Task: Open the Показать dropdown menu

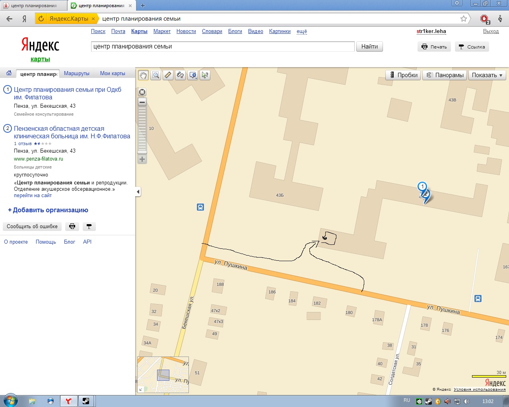Action: coord(487,75)
